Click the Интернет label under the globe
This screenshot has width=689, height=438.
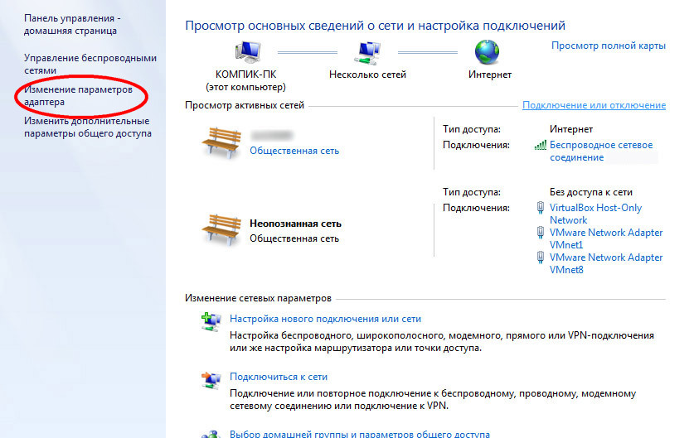[x=490, y=75]
